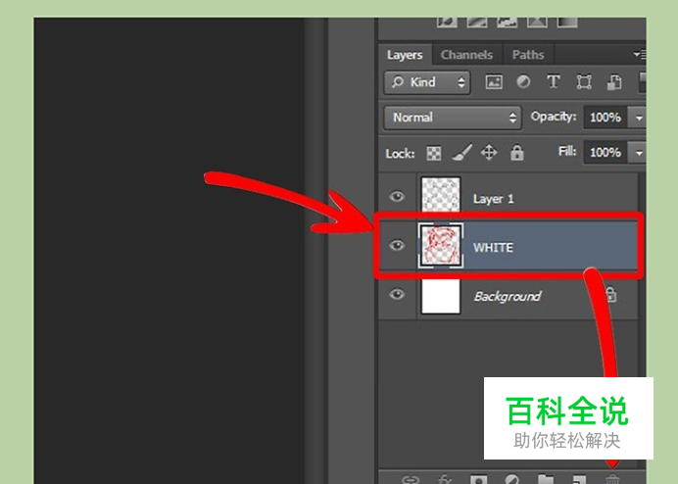
Task: Lock all padlock icon beside Lock label
Action: coord(517,153)
